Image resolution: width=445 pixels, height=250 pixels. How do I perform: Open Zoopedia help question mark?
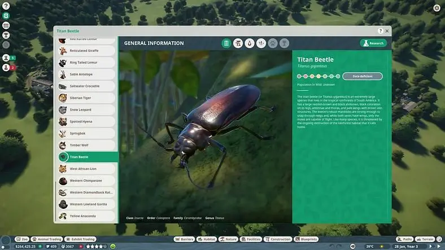click(381, 31)
